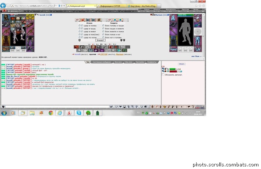The image size is (261, 169).
Task: Click the clock in the system tray
Action: point(198,113)
